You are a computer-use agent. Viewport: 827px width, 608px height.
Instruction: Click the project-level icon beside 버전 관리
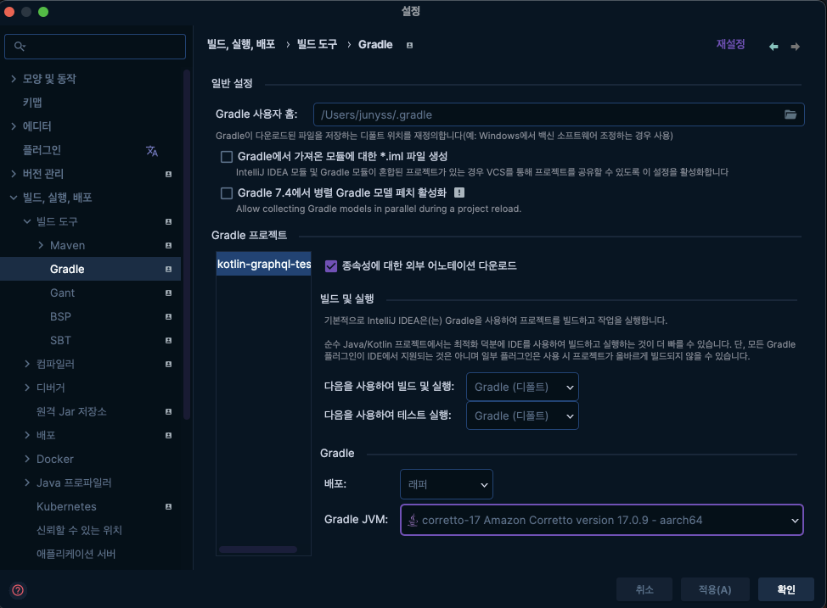click(x=168, y=174)
